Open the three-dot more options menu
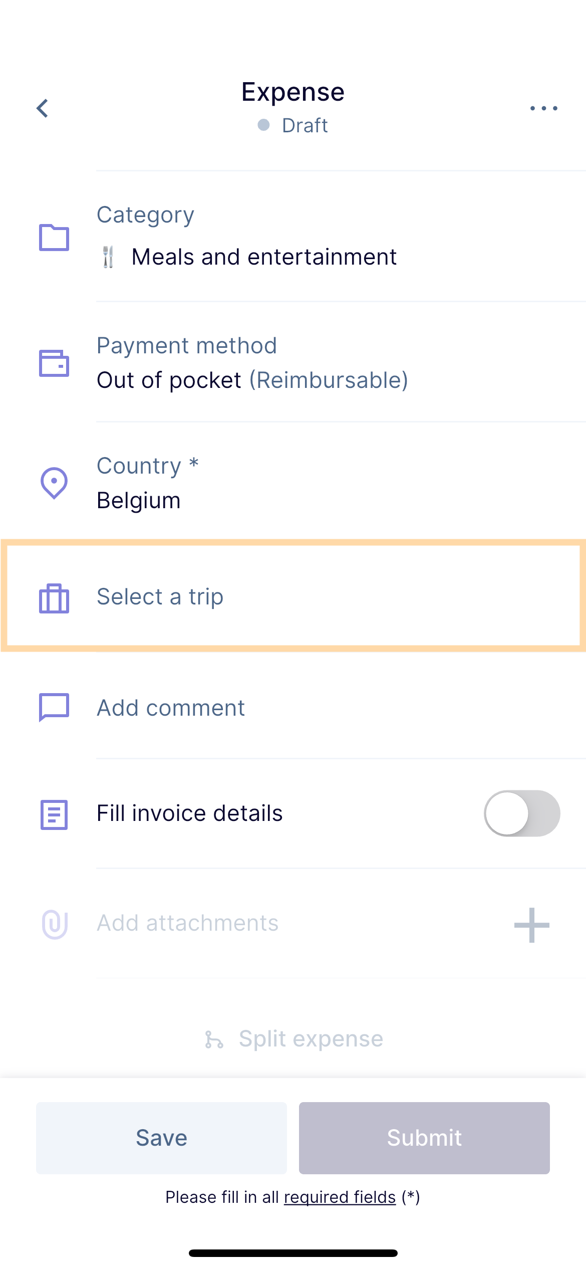 [544, 108]
